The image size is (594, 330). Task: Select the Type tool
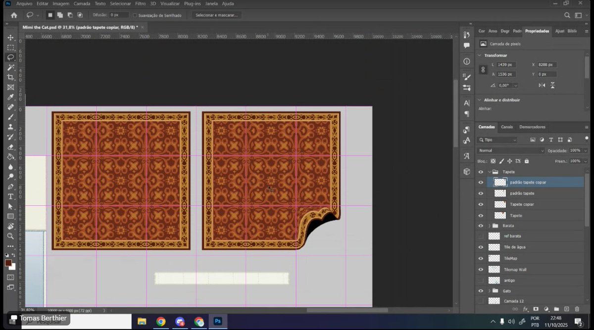pyautogui.click(x=11, y=196)
